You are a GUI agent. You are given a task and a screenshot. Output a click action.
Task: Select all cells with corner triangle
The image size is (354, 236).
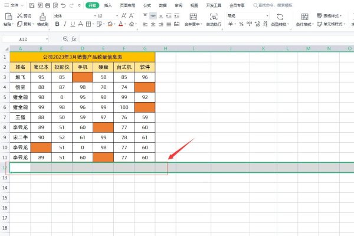tap(6, 49)
